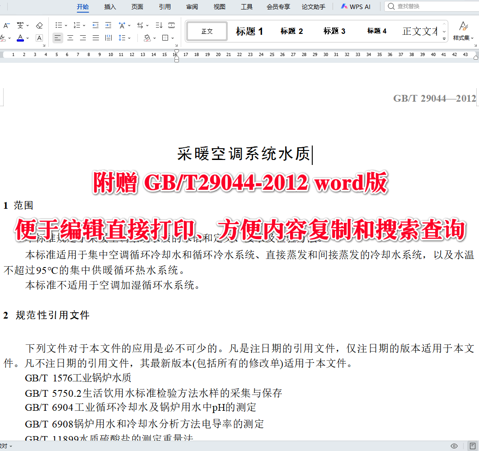Click the show/hide formatting marks icon
The image size is (479, 451).
click(x=172, y=25)
